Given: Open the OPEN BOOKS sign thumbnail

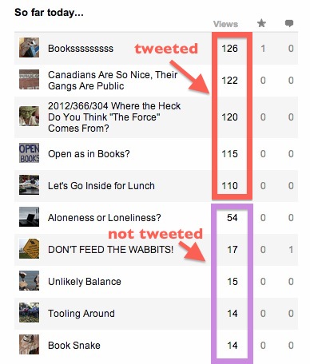Looking at the screenshot, I should 29,153.
